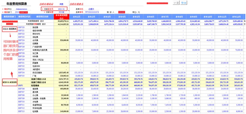Click the annual total 55,695,976.14
This screenshot has height=114, width=246.
click(63, 21)
